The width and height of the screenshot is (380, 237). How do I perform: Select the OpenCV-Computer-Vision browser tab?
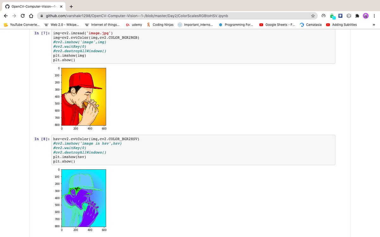tap(35, 6)
